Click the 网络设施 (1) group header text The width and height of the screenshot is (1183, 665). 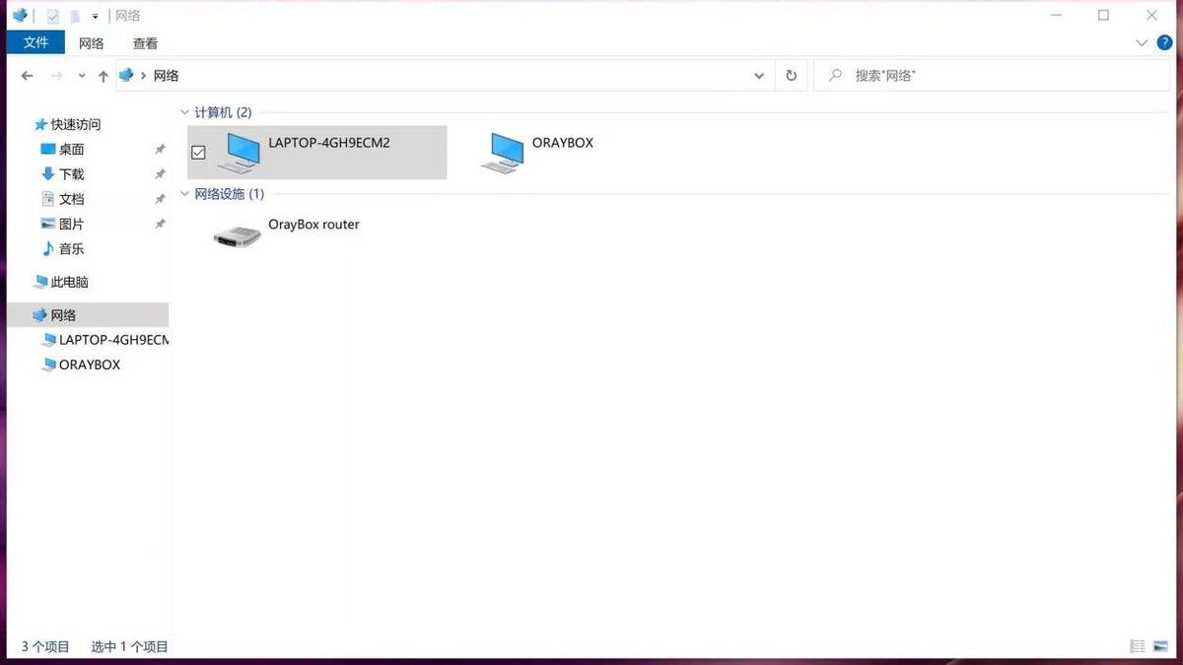(x=229, y=194)
